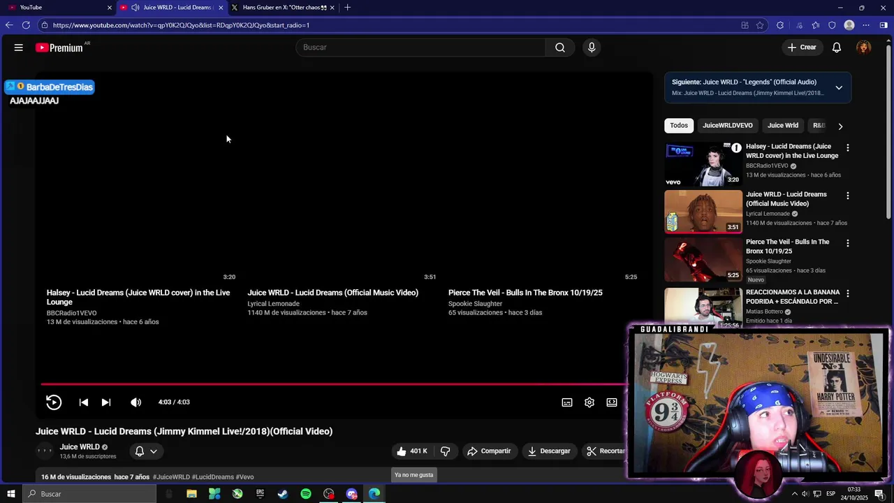Dislike the Juice WRLD video
The image size is (894, 503).
(x=445, y=451)
